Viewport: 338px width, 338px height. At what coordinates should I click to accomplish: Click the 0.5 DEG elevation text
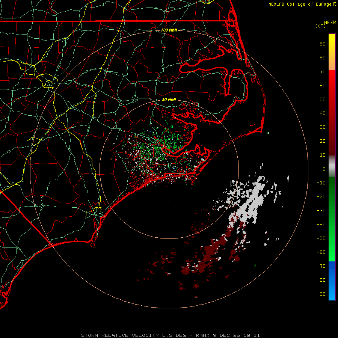tap(174, 335)
